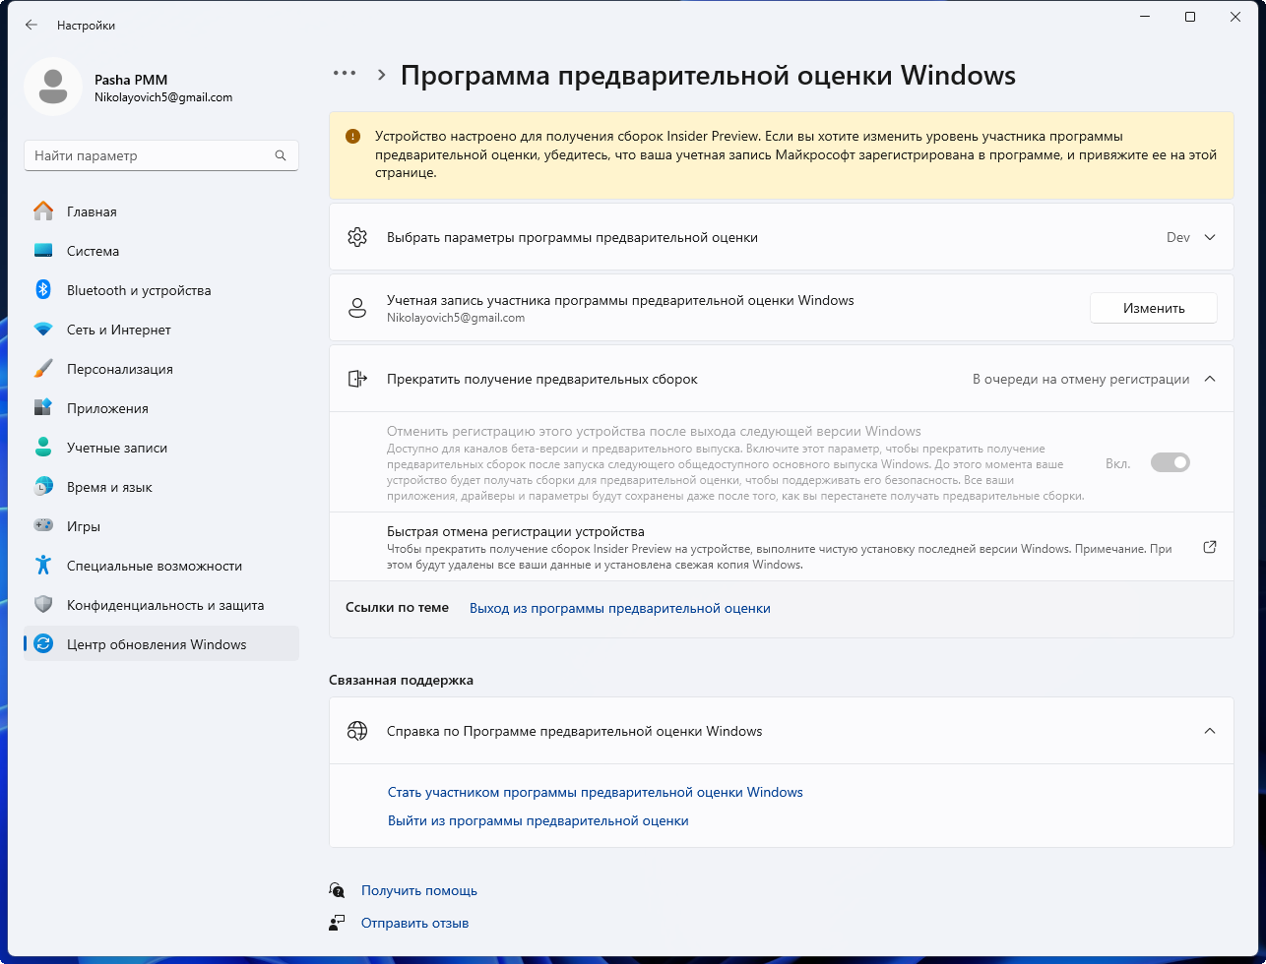Collapse the Справка по Программе section

click(x=1210, y=731)
